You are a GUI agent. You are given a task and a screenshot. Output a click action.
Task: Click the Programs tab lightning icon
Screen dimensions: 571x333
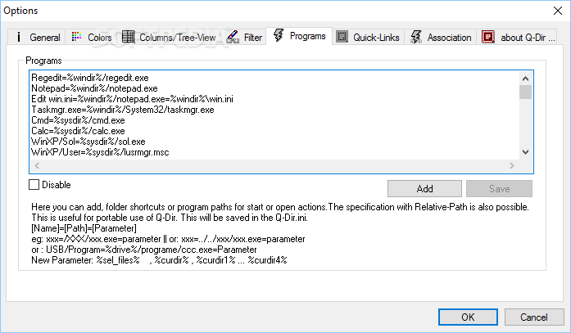click(x=279, y=35)
